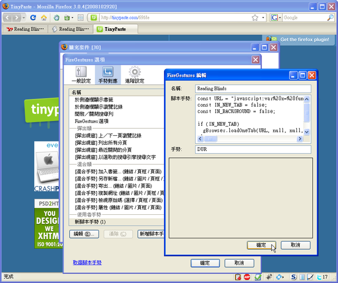Screen dimensions: 338x283
Task: Select 於側邊欄顯示書籤 in the gesture list
Action: 117,100
